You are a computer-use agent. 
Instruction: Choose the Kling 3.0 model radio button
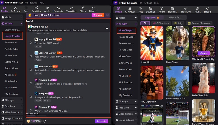click(x=31, y=97)
